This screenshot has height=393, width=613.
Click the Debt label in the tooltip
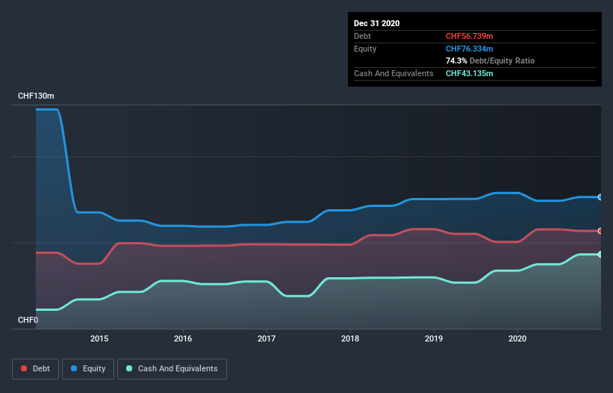(x=362, y=36)
